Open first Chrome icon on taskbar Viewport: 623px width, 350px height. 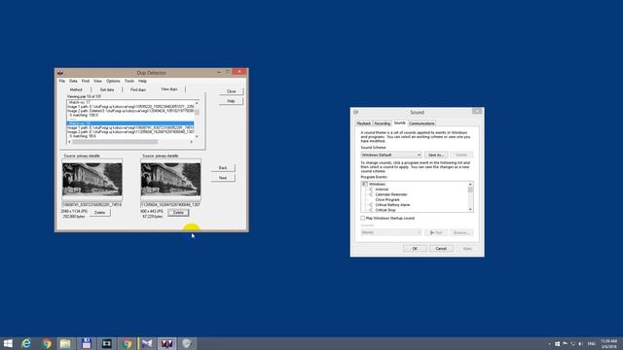coord(47,343)
